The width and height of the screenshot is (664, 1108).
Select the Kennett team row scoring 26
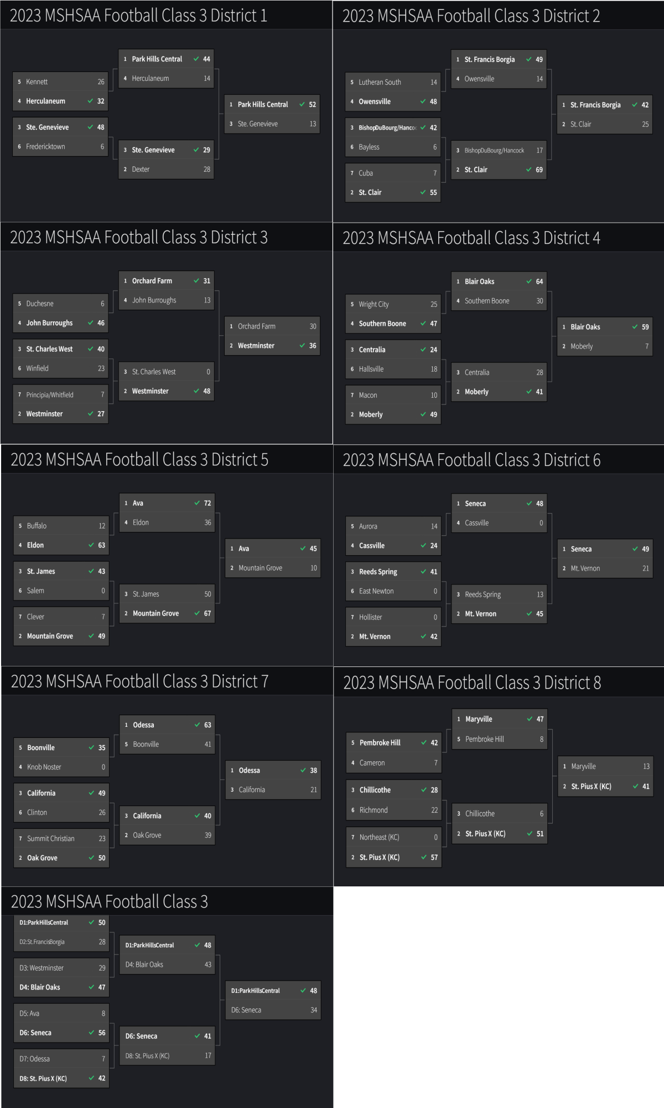click(60, 81)
